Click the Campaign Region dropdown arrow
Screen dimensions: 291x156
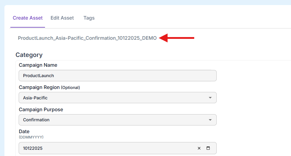click(210, 98)
